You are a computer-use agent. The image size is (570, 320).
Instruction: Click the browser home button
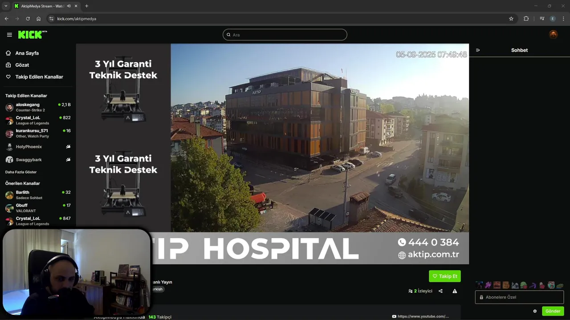pos(38,19)
